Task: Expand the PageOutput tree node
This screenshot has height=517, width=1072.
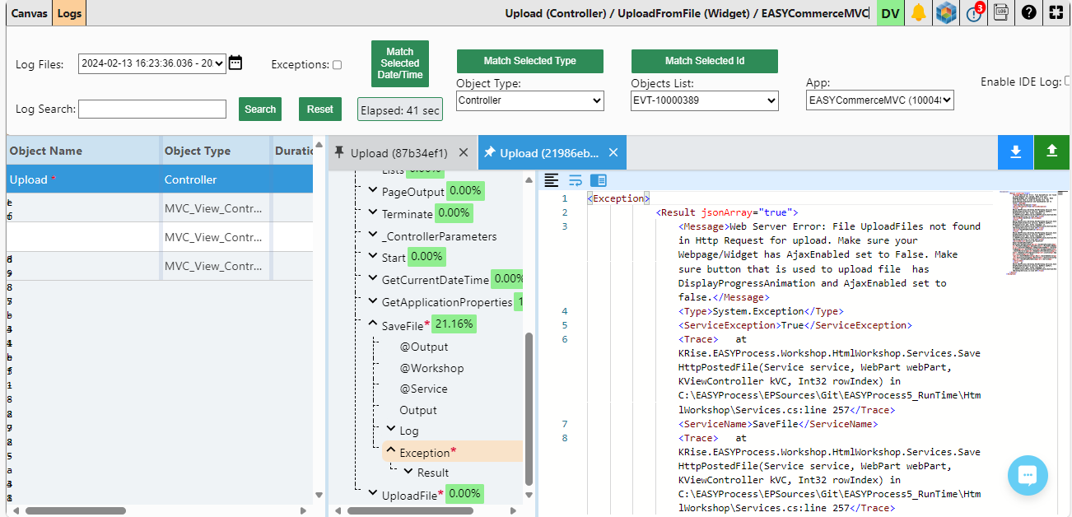Action: pos(372,191)
